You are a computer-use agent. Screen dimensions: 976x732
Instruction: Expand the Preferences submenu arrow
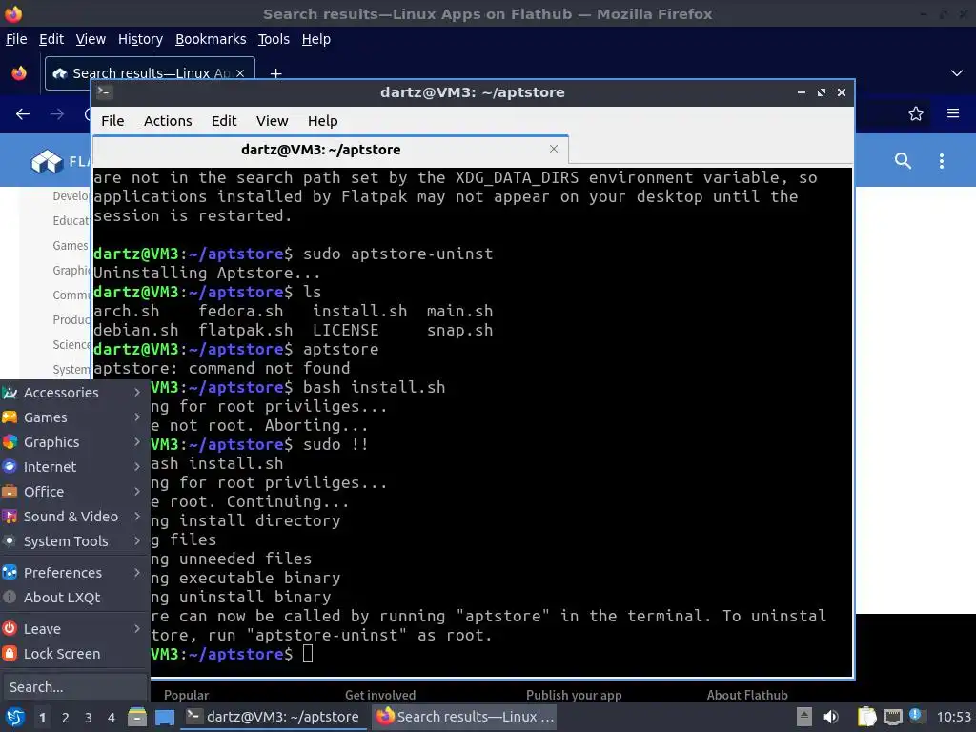[137, 572]
